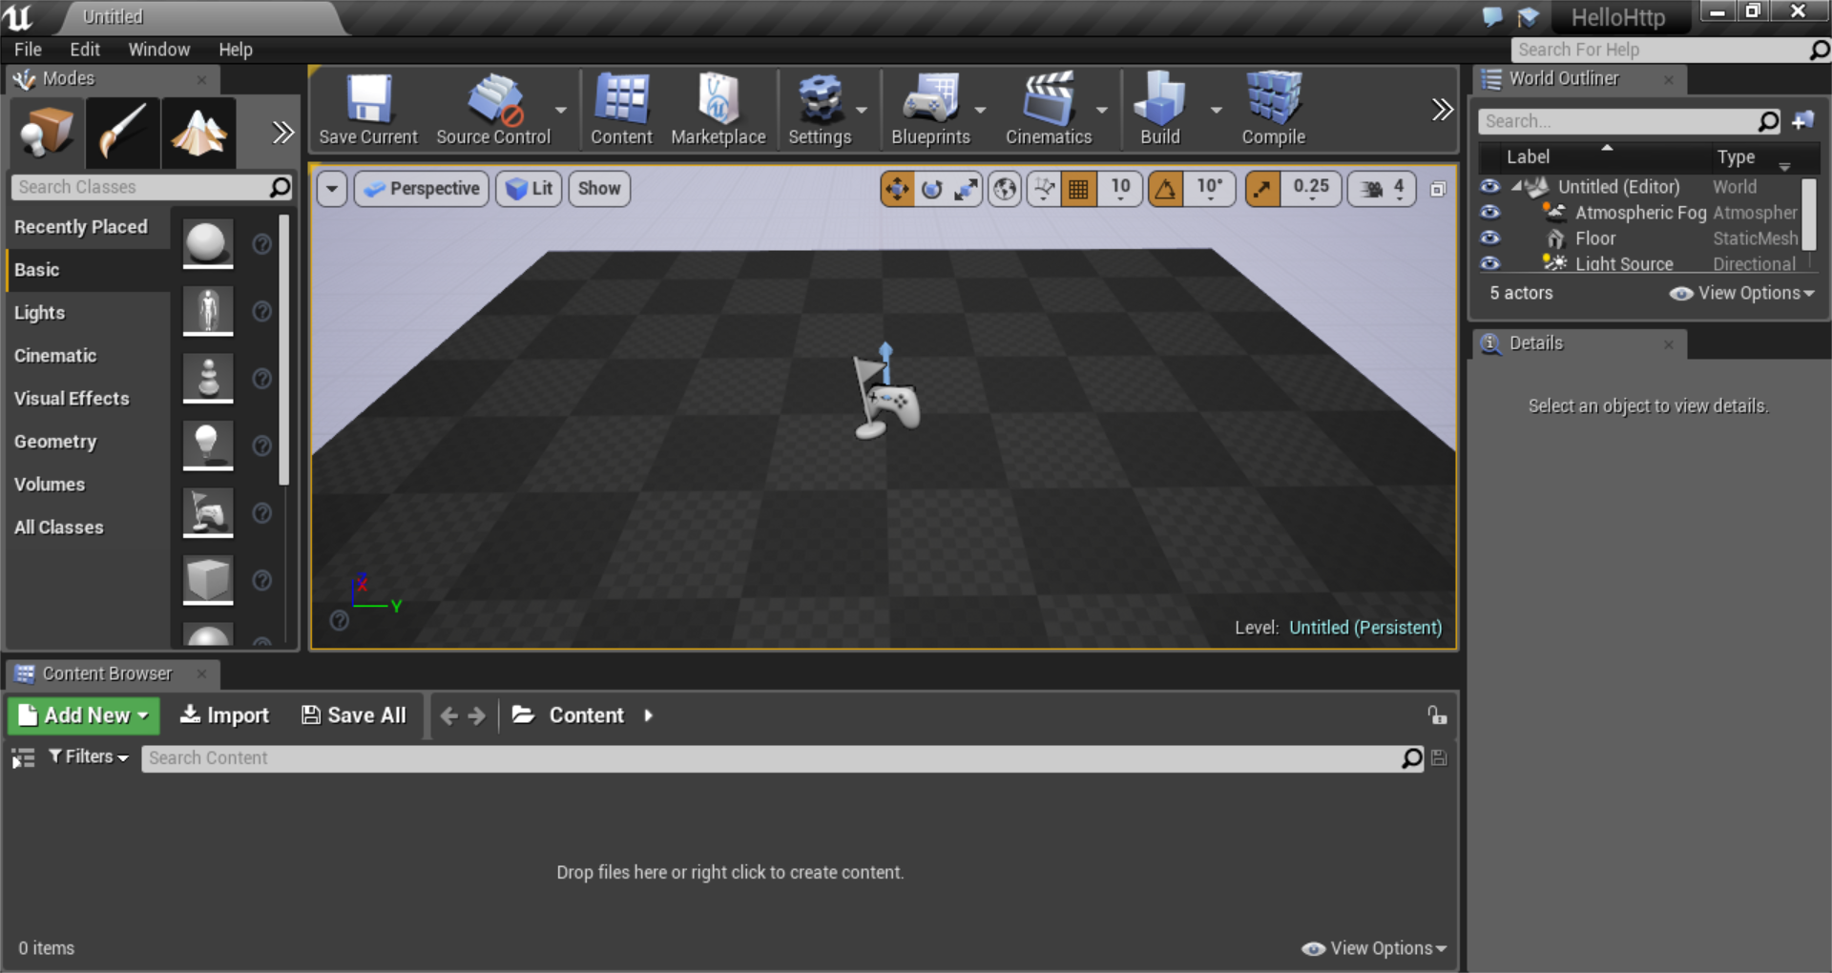The height and width of the screenshot is (973, 1832).
Task: Select the Landscape mode mountain icon
Action: 198,132
